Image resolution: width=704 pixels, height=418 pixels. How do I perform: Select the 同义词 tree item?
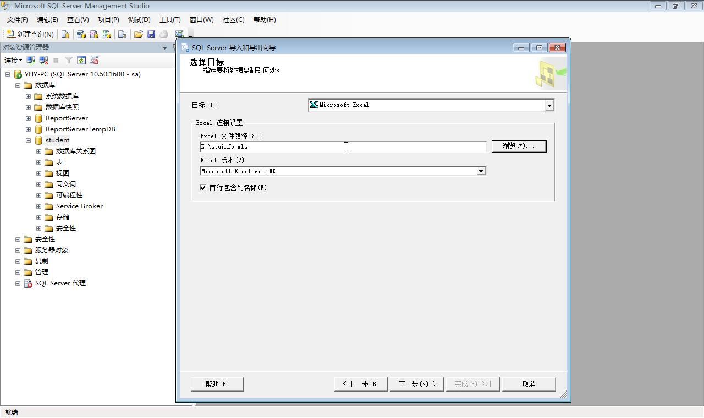65,184
